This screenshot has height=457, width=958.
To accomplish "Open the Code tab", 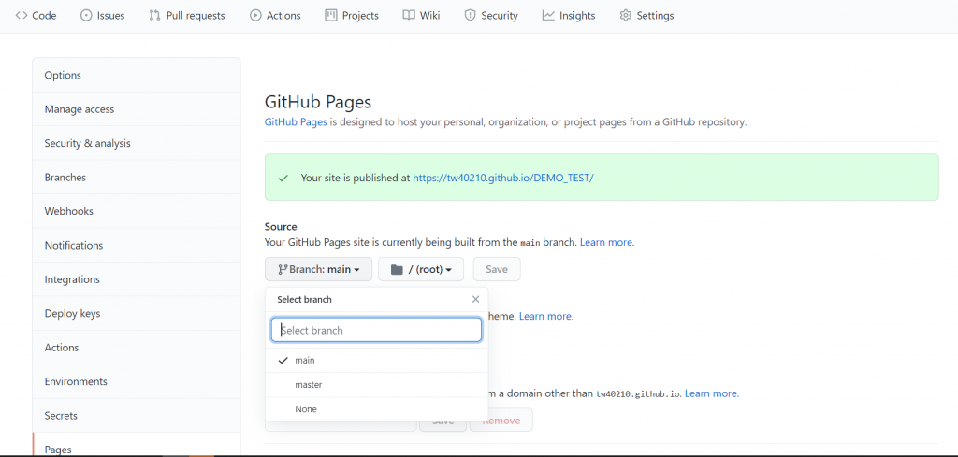I will (x=36, y=16).
